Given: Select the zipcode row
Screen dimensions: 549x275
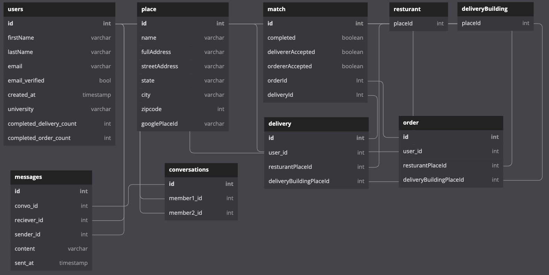Looking at the screenshot, I should tap(183, 109).
